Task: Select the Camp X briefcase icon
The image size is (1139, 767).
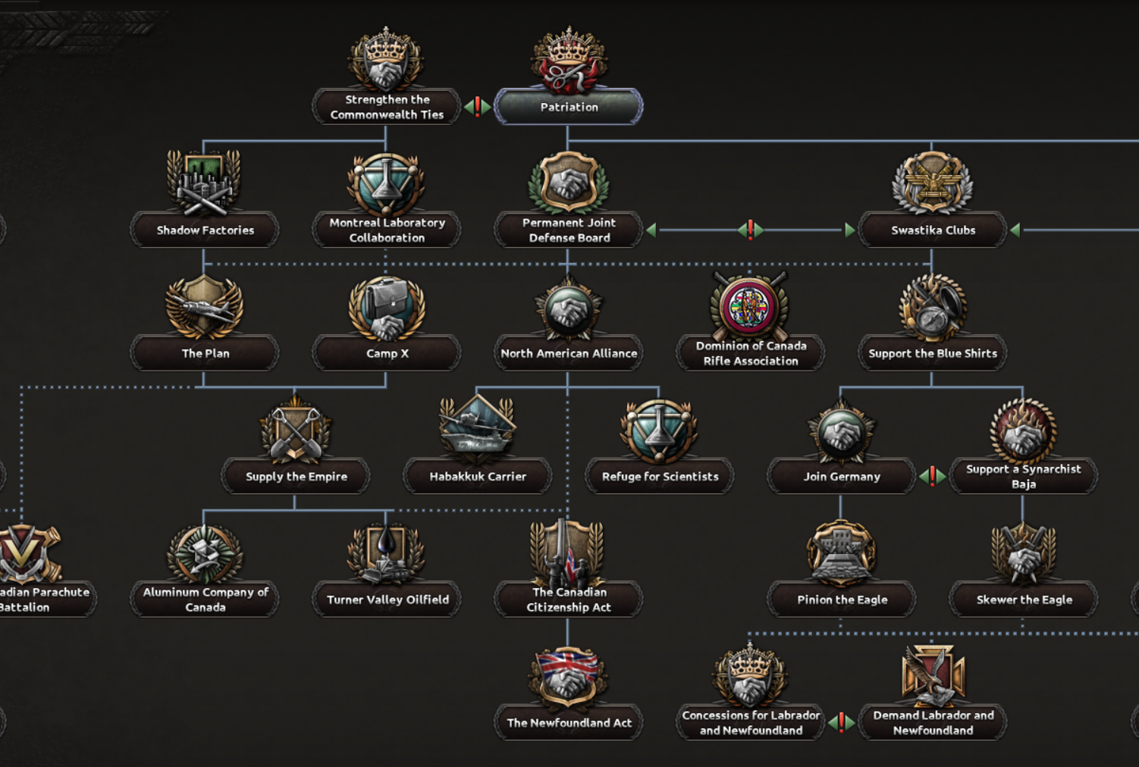Action: coord(386,307)
